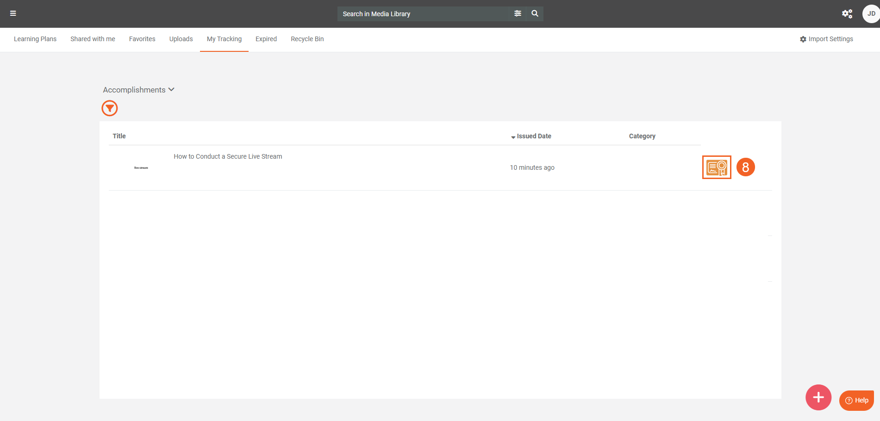Switch to the Learning Plans tab
The height and width of the screenshot is (421, 880).
35,39
